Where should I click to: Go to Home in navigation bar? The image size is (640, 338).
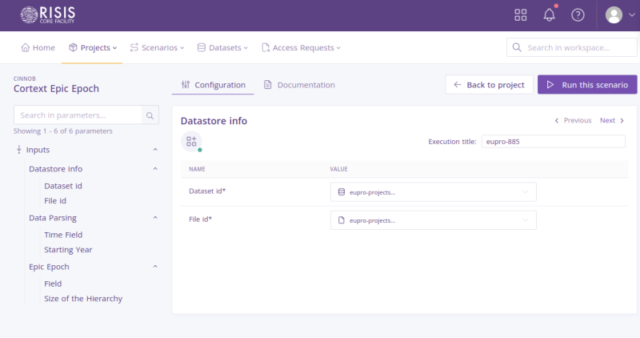tap(38, 47)
